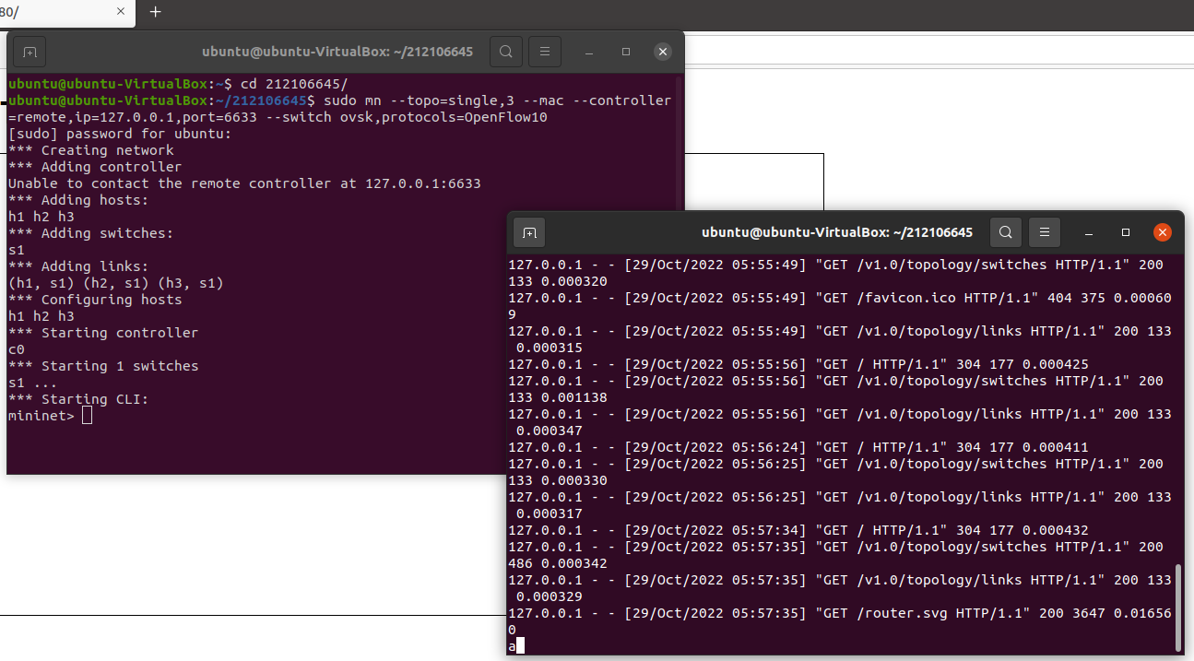
Task: Open a new tab in the Mininet terminal window
Action: [30, 52]
